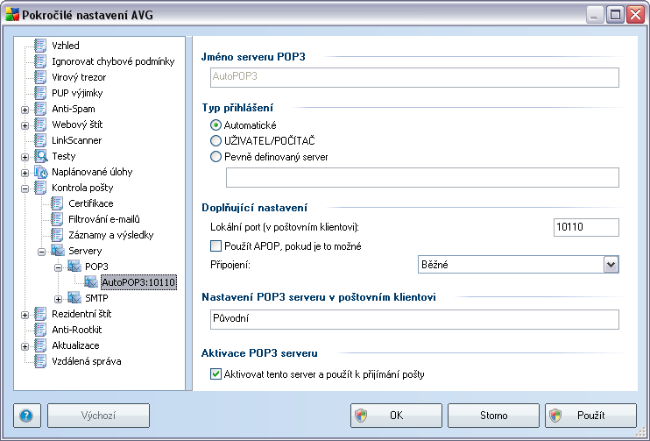Open Vzdálená správa settings
650x441 pixels.
(87, 361)
